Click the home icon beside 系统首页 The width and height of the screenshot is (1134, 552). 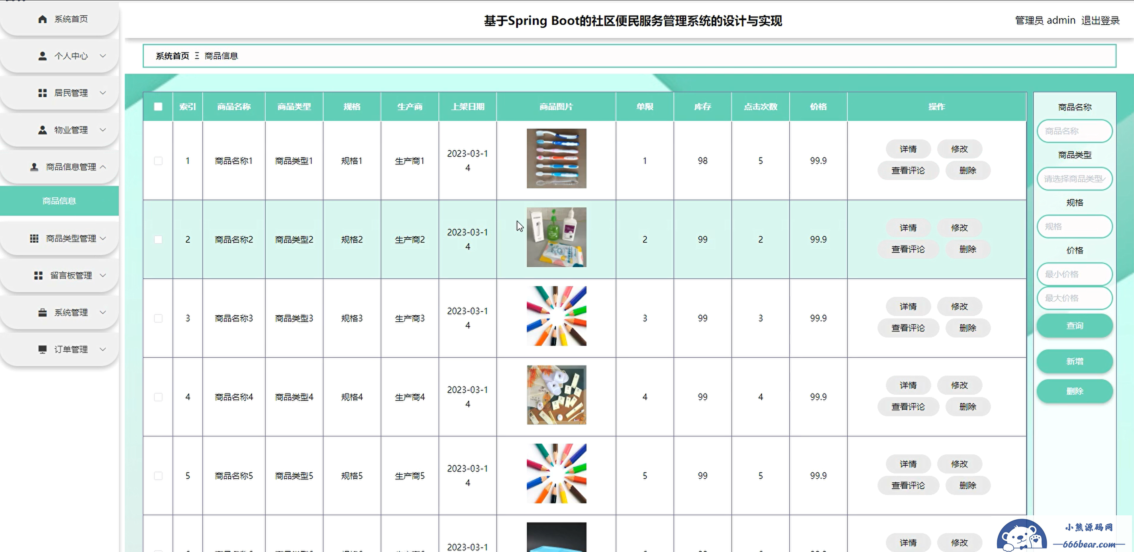coord(42,19)
